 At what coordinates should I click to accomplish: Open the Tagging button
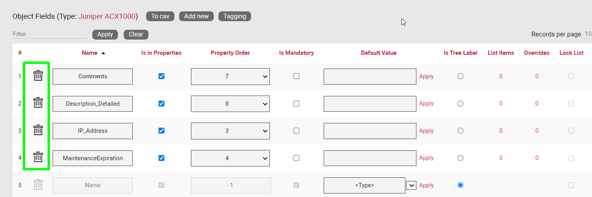[x=235, y=16]
